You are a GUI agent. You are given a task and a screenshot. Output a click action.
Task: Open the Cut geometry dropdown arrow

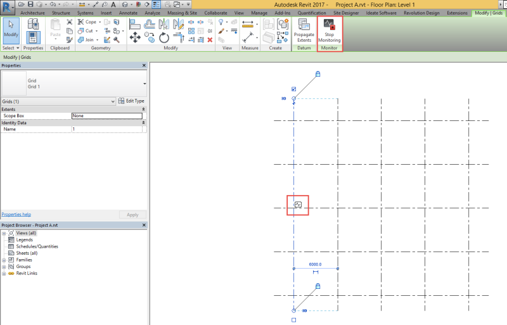96,31
